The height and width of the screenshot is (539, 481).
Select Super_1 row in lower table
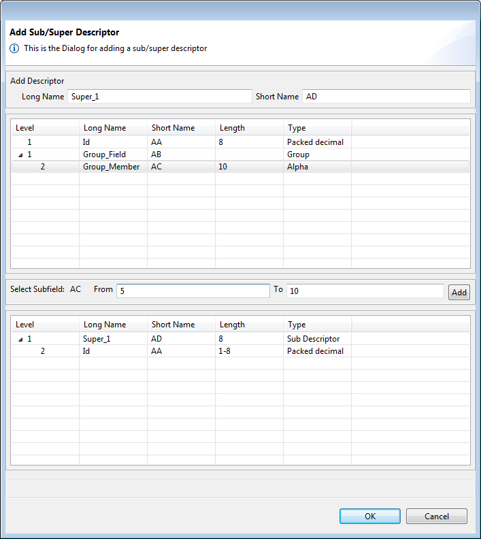241,339
